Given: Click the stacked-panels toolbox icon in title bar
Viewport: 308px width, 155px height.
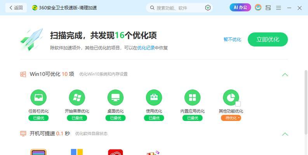Looking at the screenshot, I should click(x=268, y=8).
